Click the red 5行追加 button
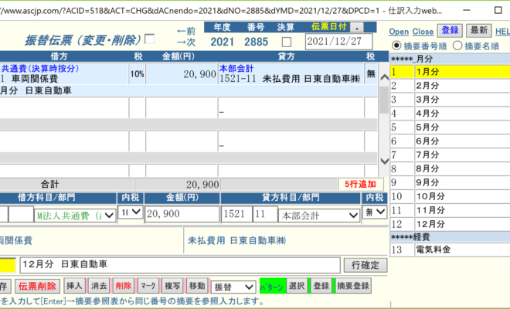 click(358, 185)
